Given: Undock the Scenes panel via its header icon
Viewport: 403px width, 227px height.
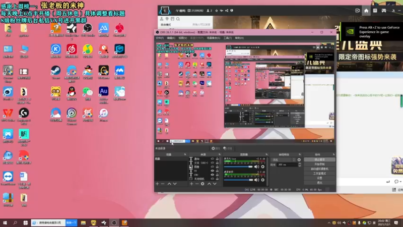Looking at the screenshot, I should 185,154.
